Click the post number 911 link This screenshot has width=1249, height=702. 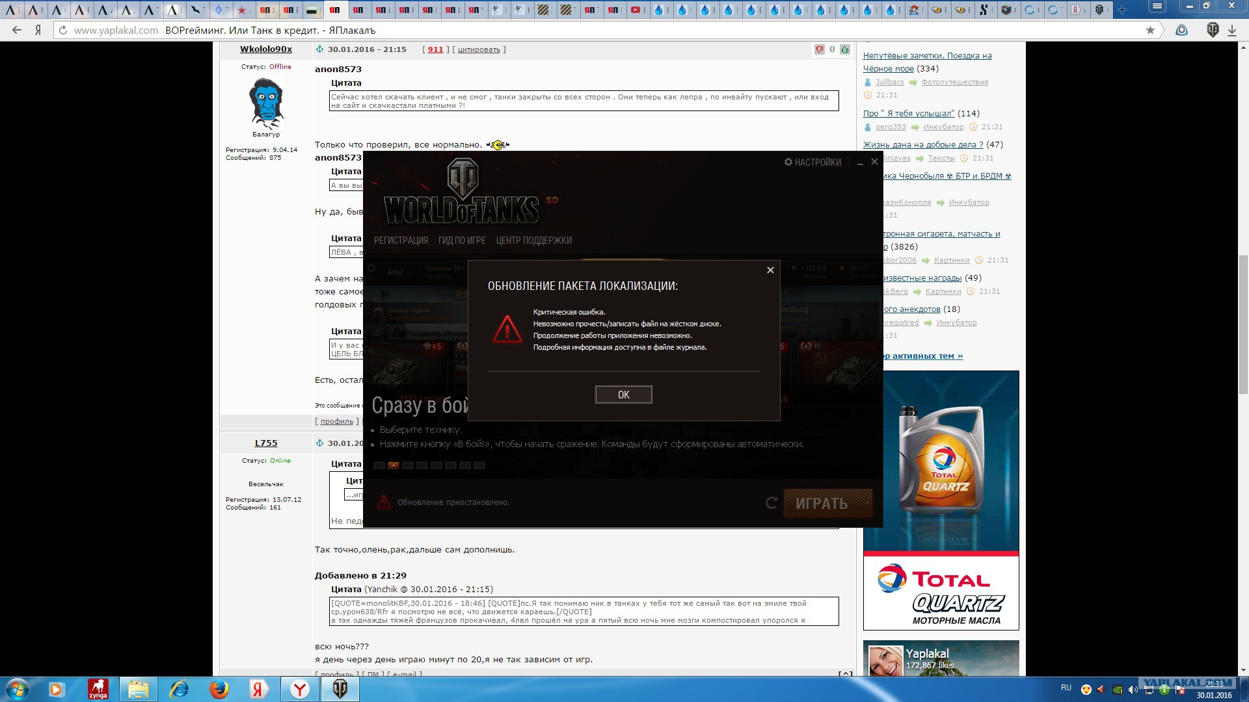pos(435,49)
